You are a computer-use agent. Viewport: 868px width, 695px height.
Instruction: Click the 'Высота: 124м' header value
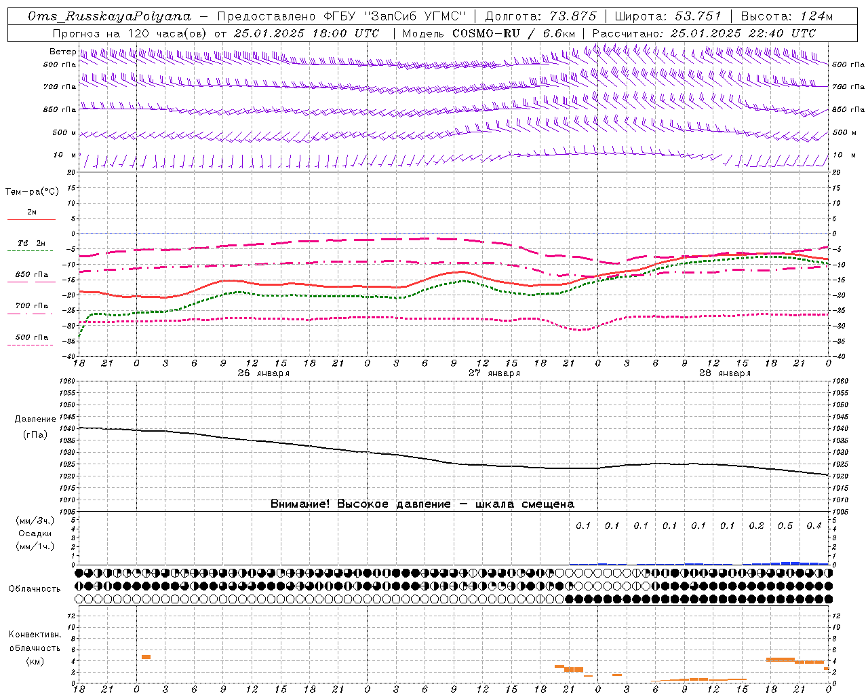[787, 16]
